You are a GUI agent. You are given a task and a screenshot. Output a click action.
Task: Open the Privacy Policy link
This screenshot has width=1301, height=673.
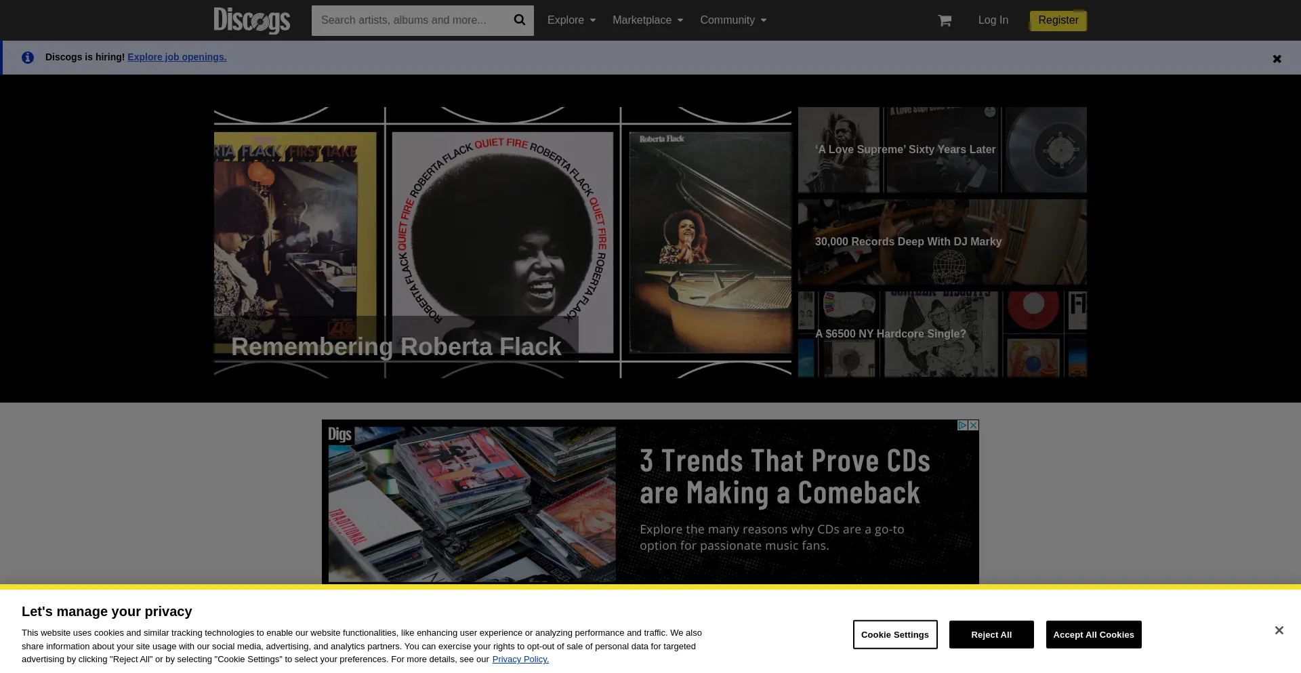[x=520, y=659]
